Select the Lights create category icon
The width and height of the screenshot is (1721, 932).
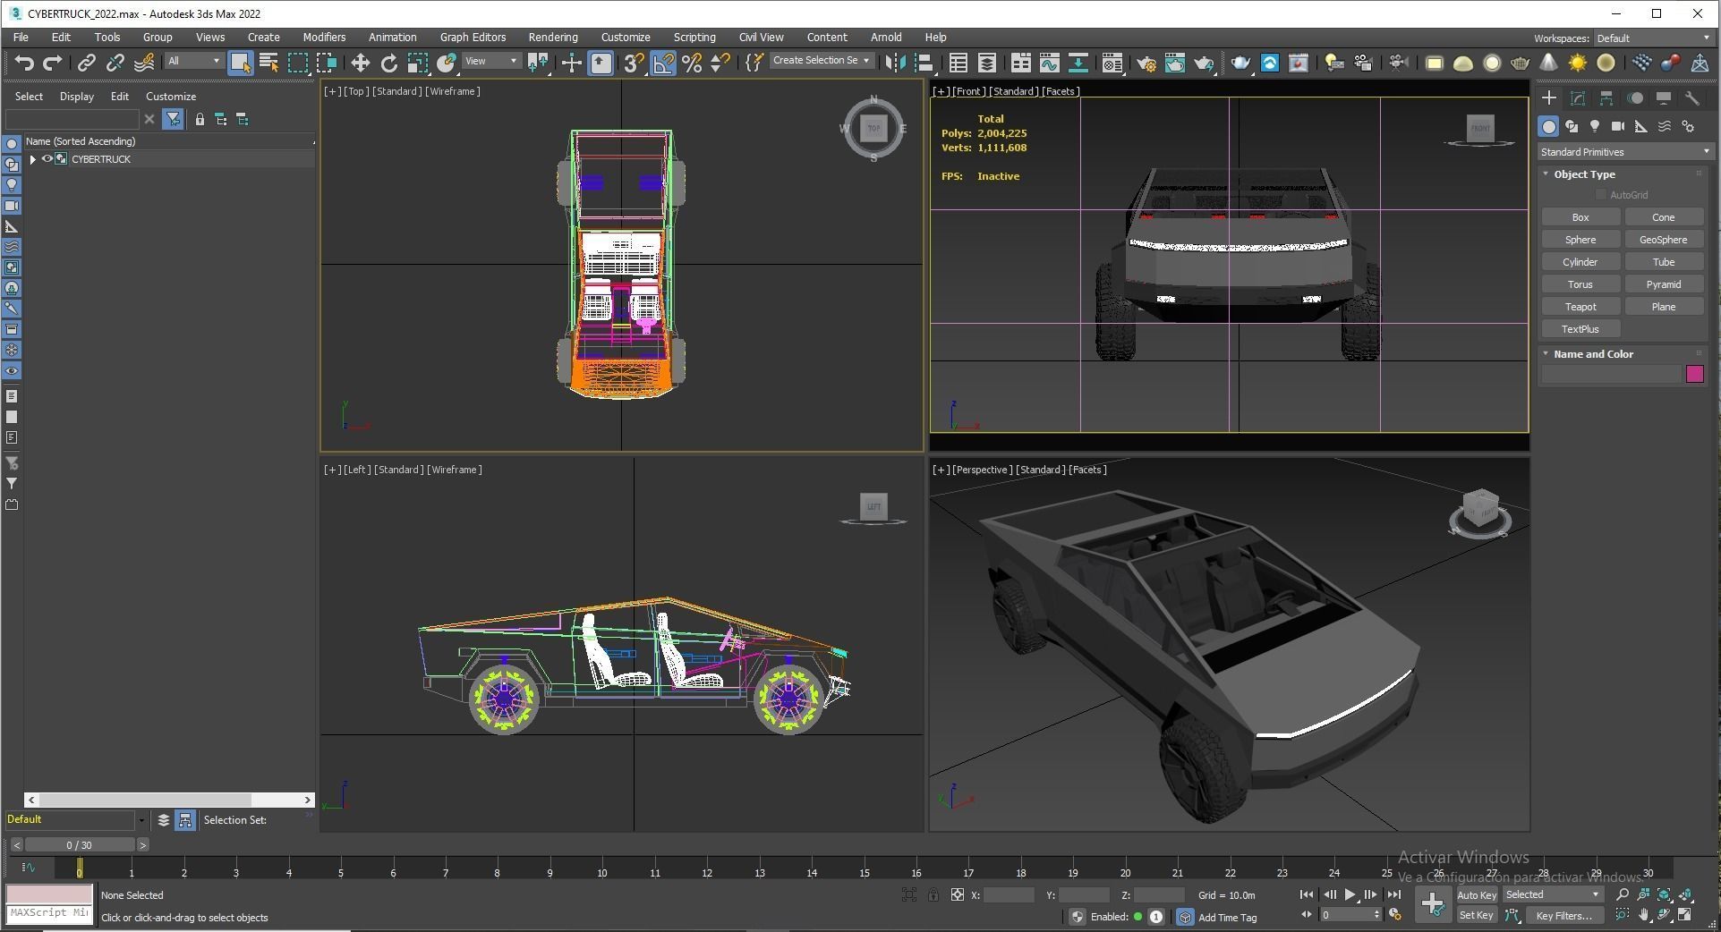tap(1595, 126)
